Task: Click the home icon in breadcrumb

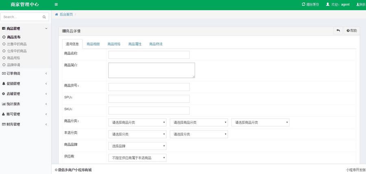Action: (57, 15)
